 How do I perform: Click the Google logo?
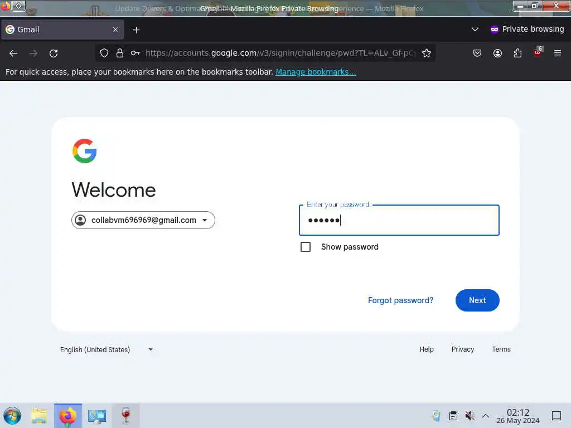point(85,151)
